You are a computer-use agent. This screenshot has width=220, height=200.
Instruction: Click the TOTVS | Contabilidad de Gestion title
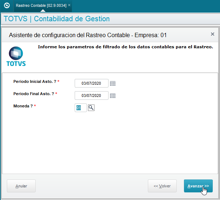tap(57, 19)
